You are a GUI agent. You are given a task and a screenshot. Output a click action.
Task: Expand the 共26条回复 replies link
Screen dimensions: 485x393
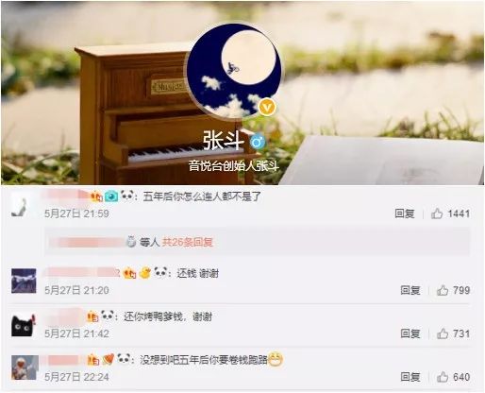188,242
